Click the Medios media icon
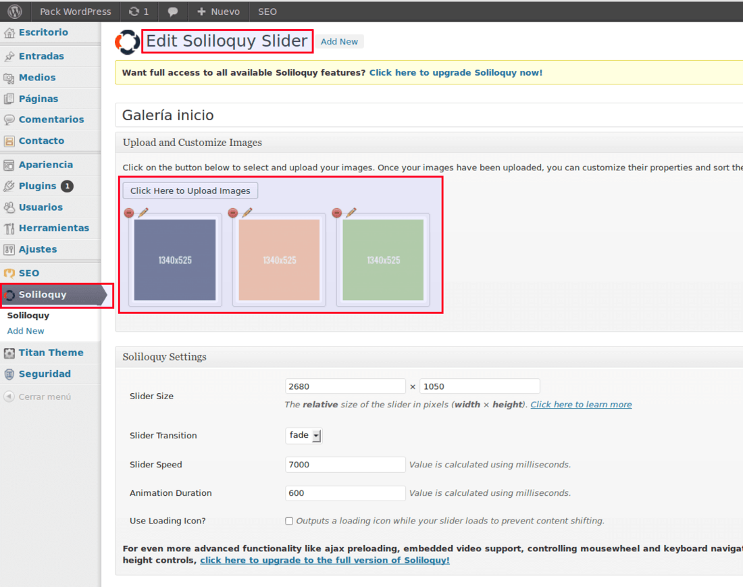The image size is (743, 587). [x=9, y=78]
